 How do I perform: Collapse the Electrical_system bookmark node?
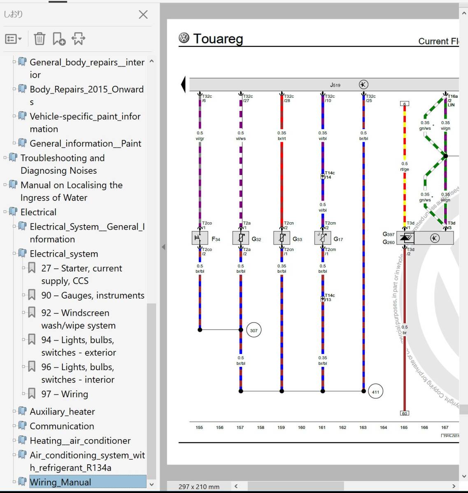coord(14,253)
